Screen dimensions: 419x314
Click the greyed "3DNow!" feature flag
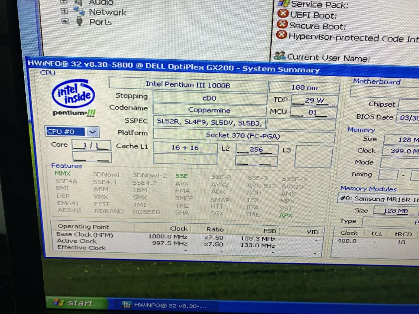(106, 175)
